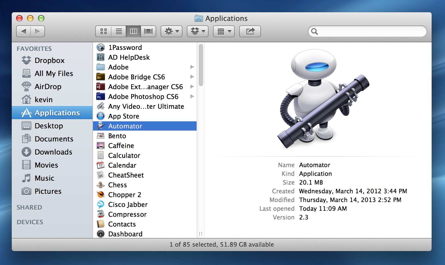Screen dimensions: 445x265
Task: Click the Today 11:09 AM value
Action: (323, 209)
